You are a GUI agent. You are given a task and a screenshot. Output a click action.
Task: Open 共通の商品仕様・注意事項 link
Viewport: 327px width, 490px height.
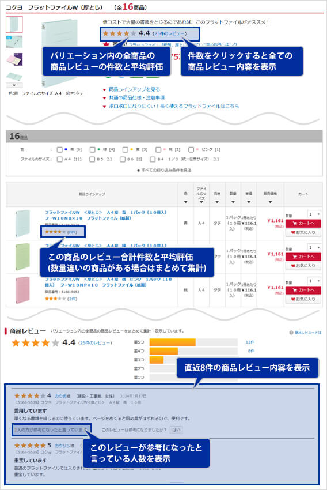136,98
